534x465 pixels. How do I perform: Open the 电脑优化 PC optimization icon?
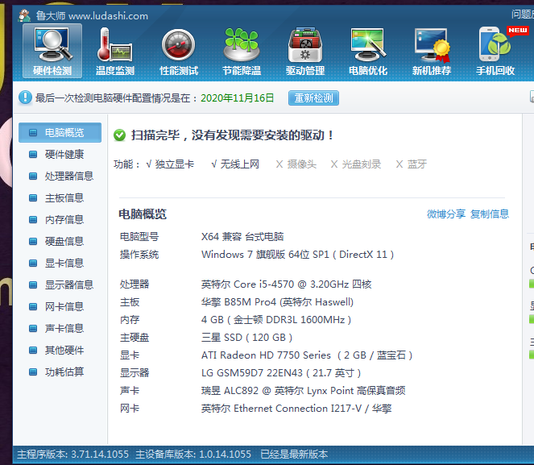point(368,50)
